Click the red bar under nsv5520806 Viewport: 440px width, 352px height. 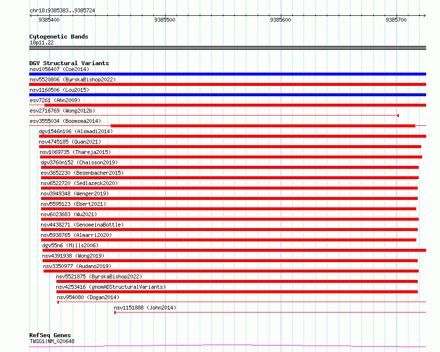pos(227,84)
